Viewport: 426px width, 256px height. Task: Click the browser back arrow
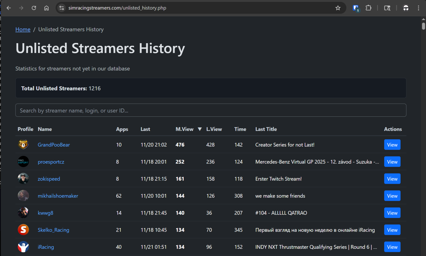(x=9, y=8)
